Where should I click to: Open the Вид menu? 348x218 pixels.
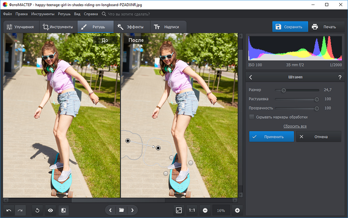[x=77, y=14]
